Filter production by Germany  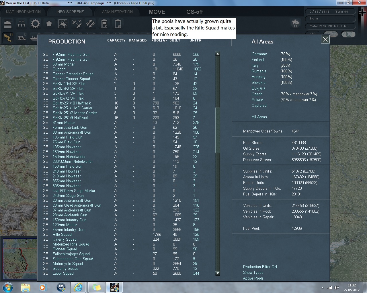259,54
